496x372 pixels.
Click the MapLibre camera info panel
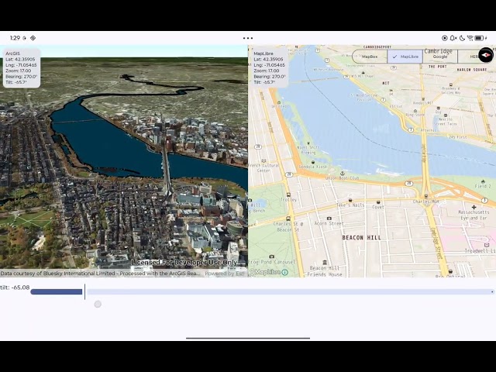pyautogui.click(x=270, y=67)
